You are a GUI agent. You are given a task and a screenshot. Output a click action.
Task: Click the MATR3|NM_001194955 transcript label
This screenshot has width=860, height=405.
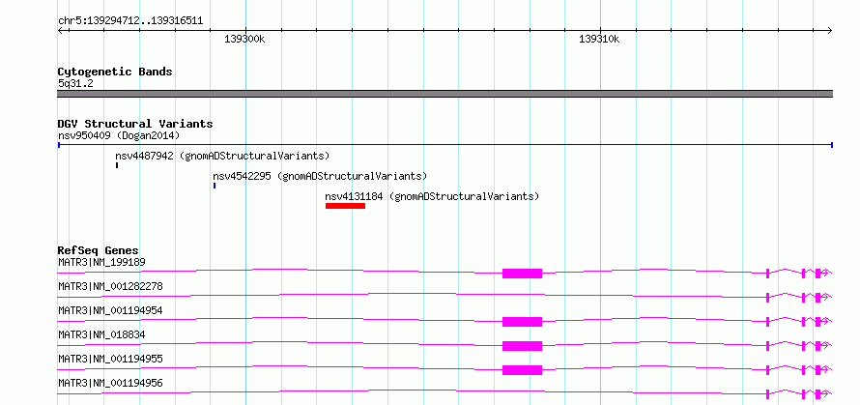(110, 359)
